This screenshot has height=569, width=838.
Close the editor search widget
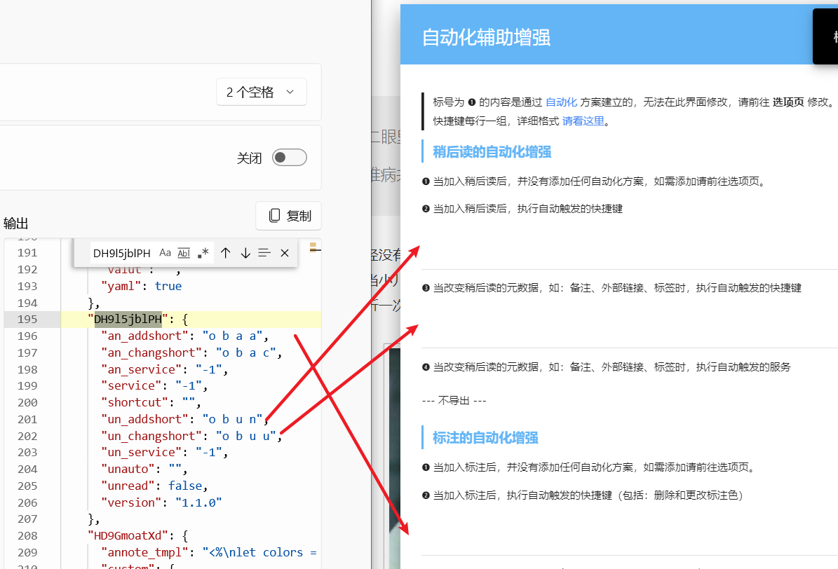pyautogui.click(x=284, y=252)
